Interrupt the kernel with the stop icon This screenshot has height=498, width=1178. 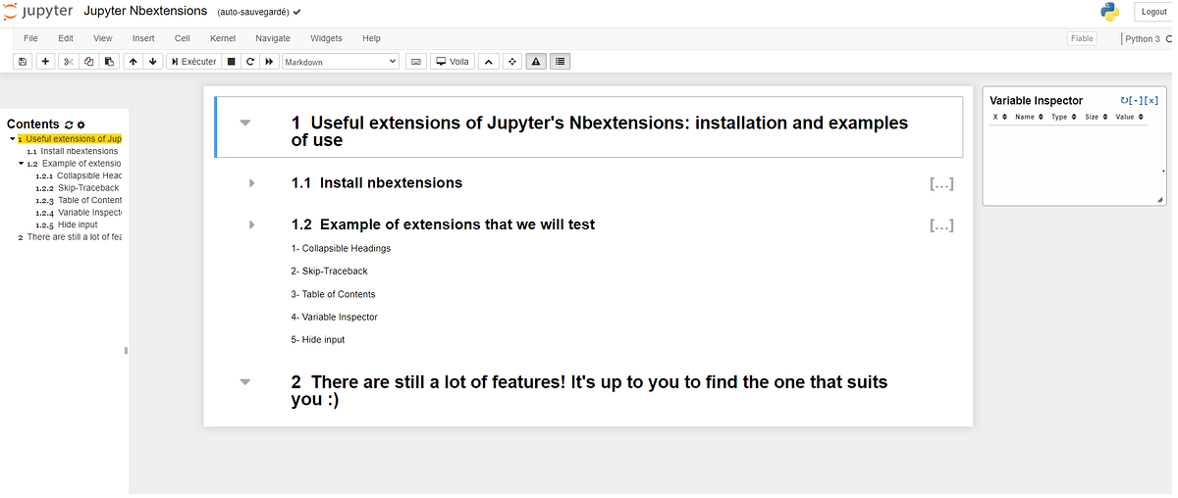pyautogui.click(x=231, y=61)
